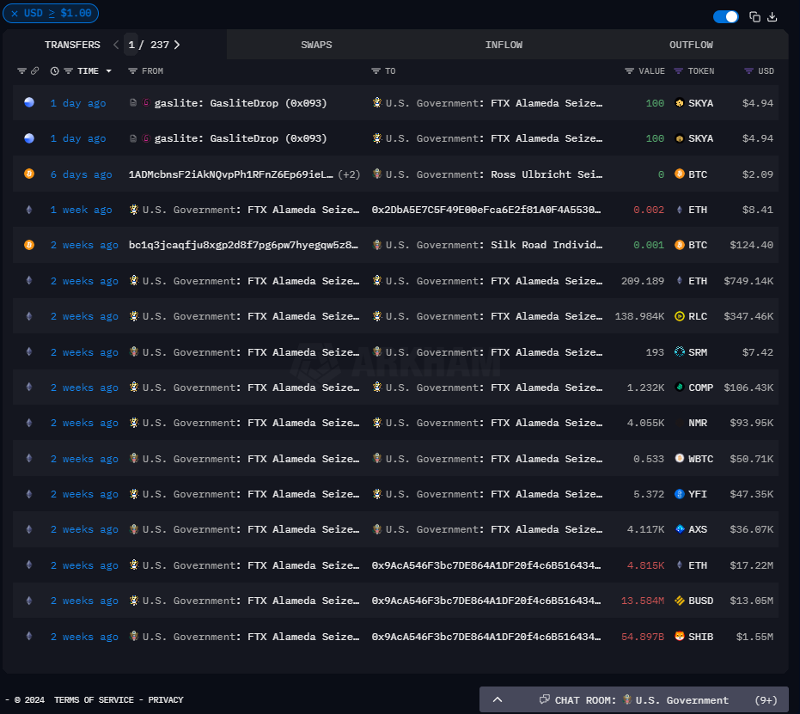
Task: Open the TO column filter icon
Action: coord(376,71)
